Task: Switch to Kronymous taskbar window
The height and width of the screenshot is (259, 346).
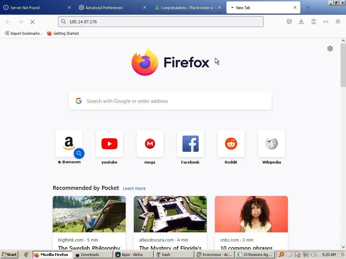Action: (x=215, y=255)
